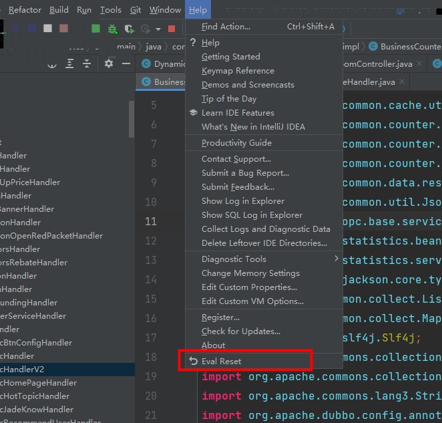The width and height of the screenshot is (442, 423).
Task: Choose Contact Support menu item
Action: point(264,159)
